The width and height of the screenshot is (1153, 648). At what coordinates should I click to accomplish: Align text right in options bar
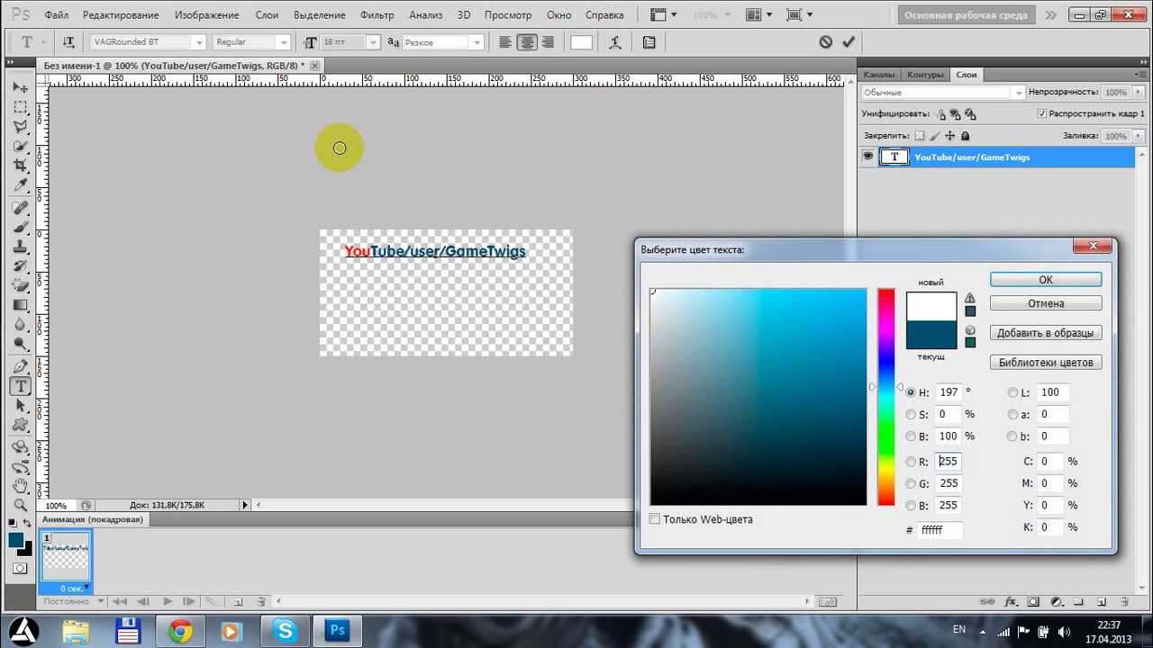tap(548, 42)
